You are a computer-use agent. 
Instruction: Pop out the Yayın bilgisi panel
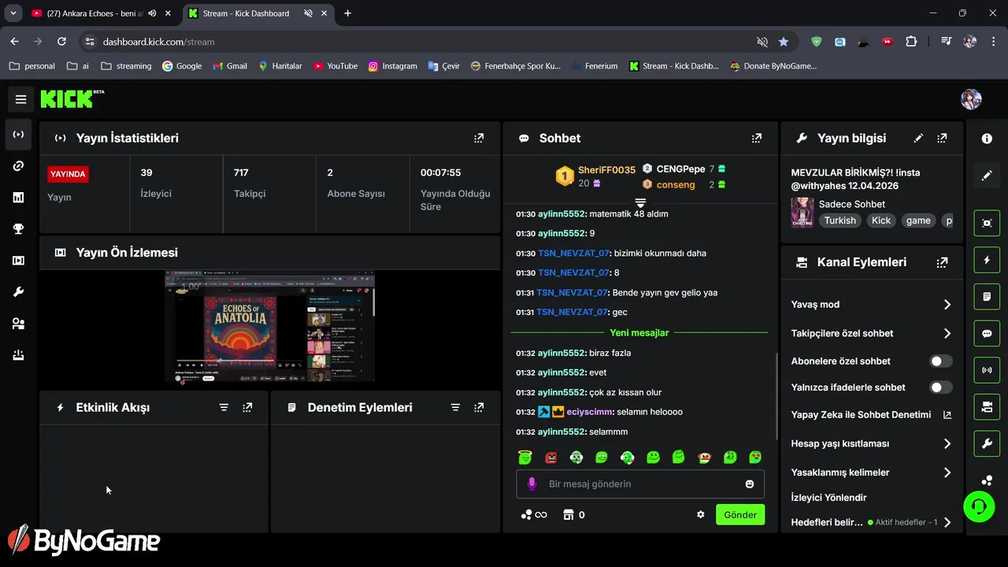pos(942,138)
